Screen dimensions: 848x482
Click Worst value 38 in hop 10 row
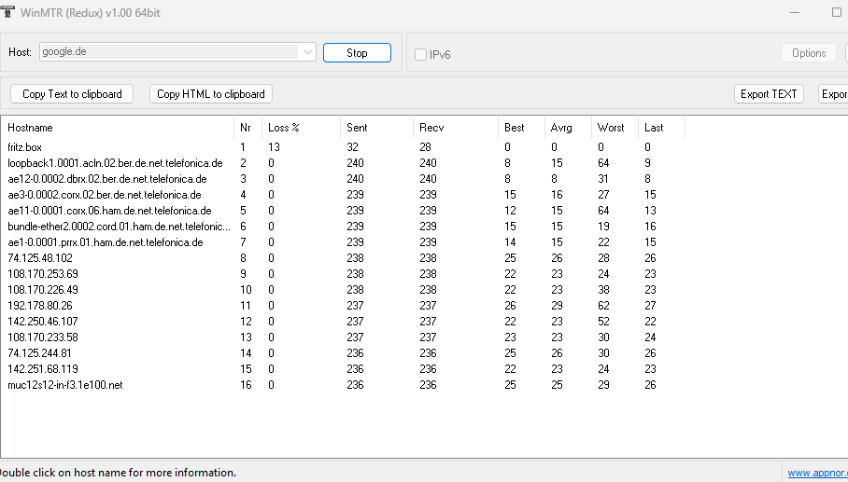(x=603, y=290)
